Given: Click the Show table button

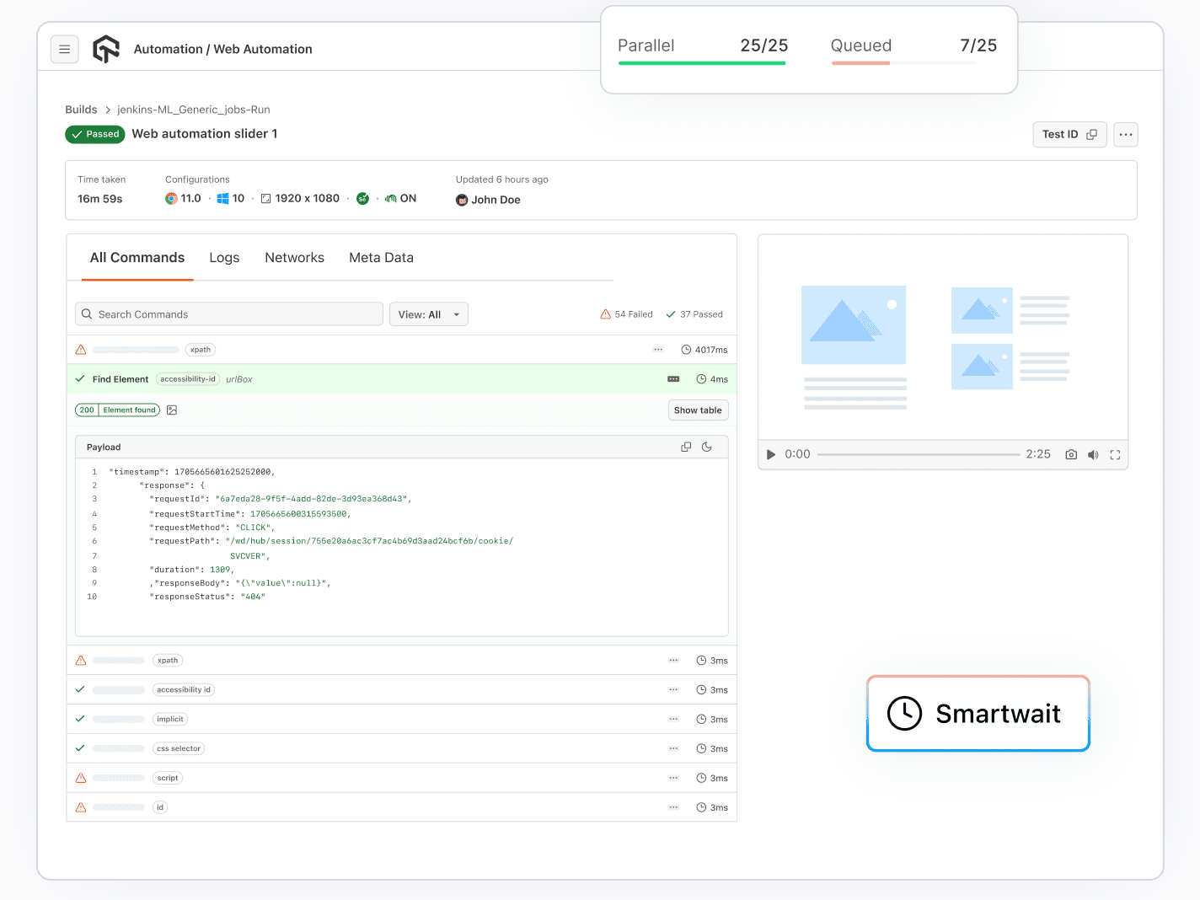Looking at the screenshot, I should pyautogui.click(x=698, y=410).
